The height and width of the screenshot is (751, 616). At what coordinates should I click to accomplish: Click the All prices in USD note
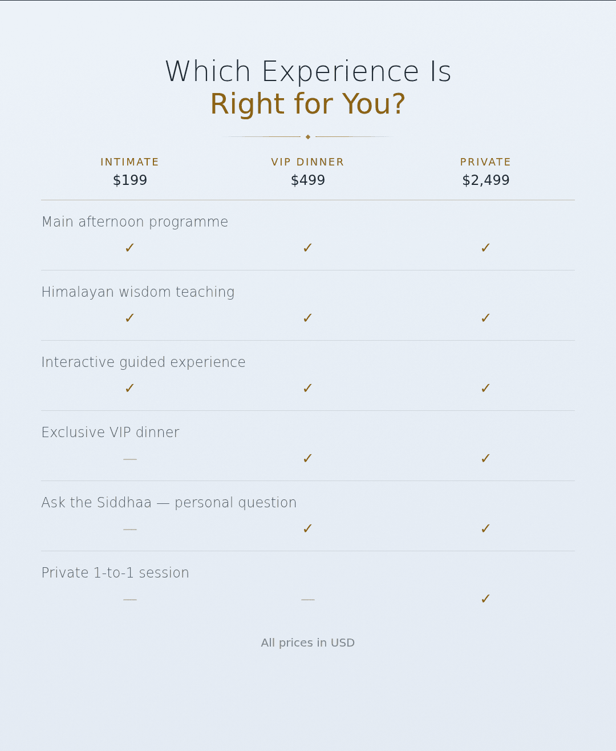pos(308,643)
